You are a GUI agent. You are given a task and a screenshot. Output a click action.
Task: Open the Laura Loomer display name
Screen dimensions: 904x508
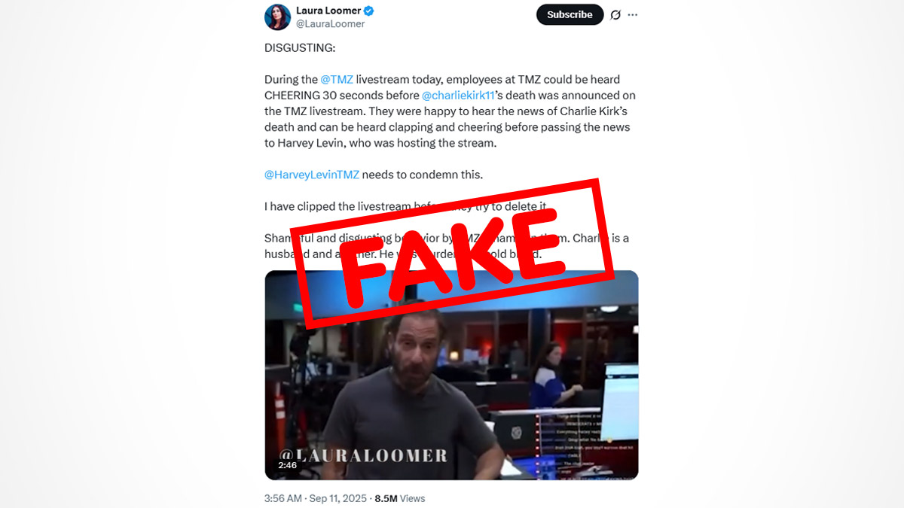click(328, 11)
